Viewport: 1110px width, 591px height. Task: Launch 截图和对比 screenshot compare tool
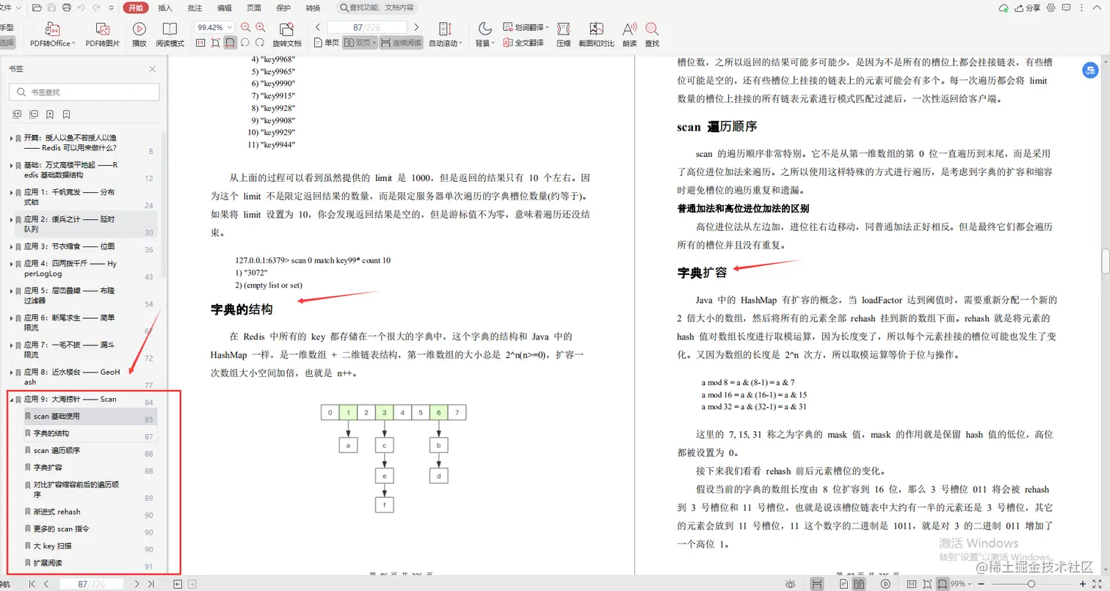click(597, 34)
